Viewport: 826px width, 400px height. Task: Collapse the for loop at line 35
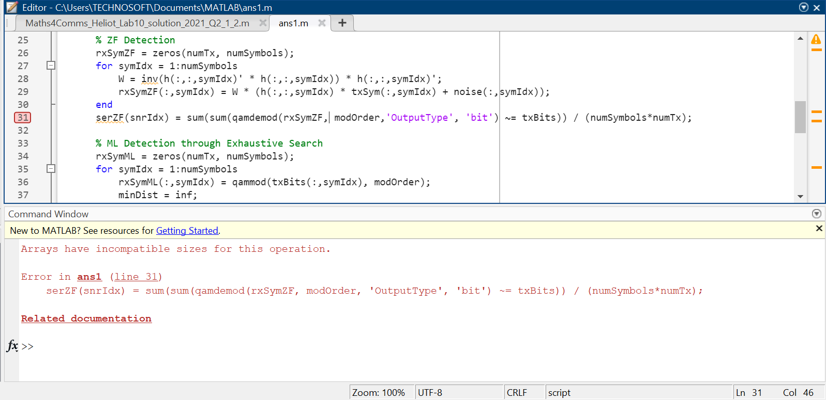coord(51,169)
